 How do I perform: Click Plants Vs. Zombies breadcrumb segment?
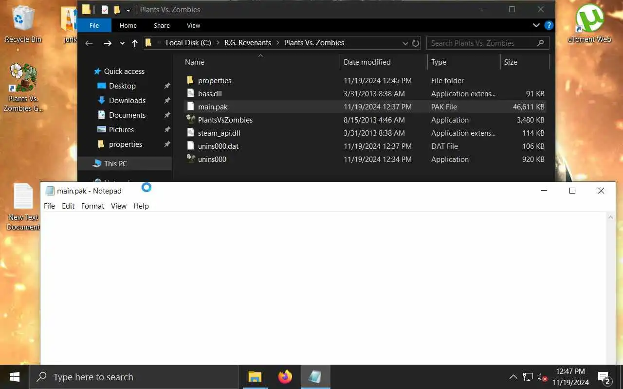[x=314, y=43]
